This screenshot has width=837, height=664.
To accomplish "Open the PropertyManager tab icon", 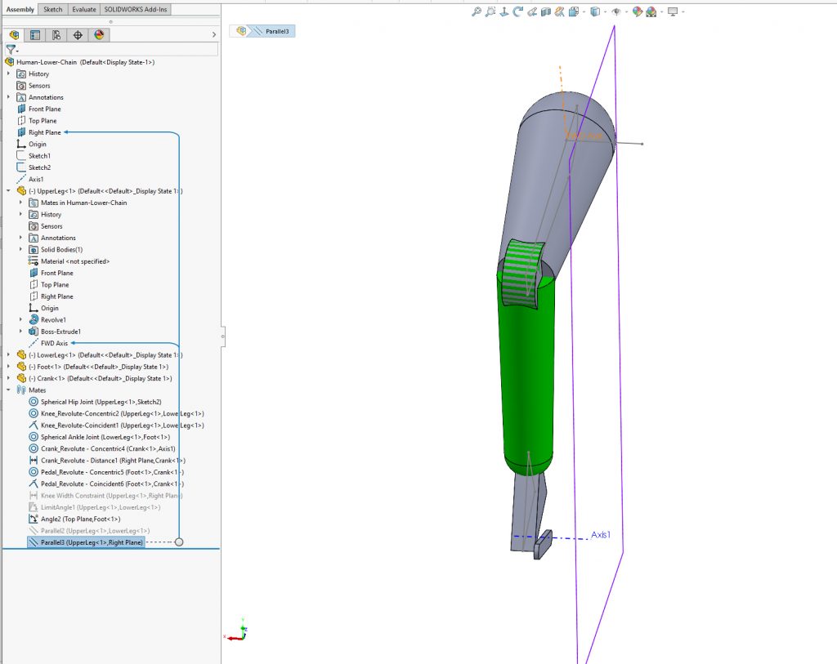I will coord(35,34).
